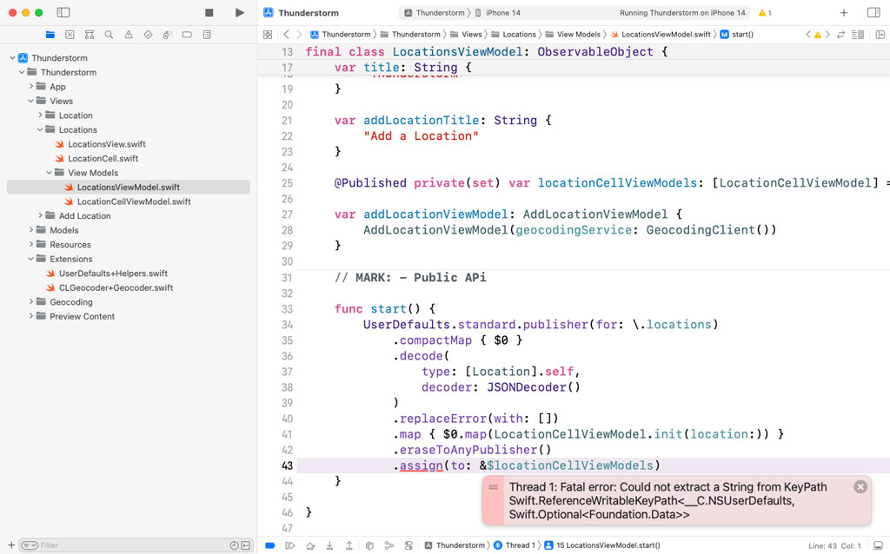Show the Issue navigator
The height and width of the screenshot is (554, 890).
click(130, 34)
